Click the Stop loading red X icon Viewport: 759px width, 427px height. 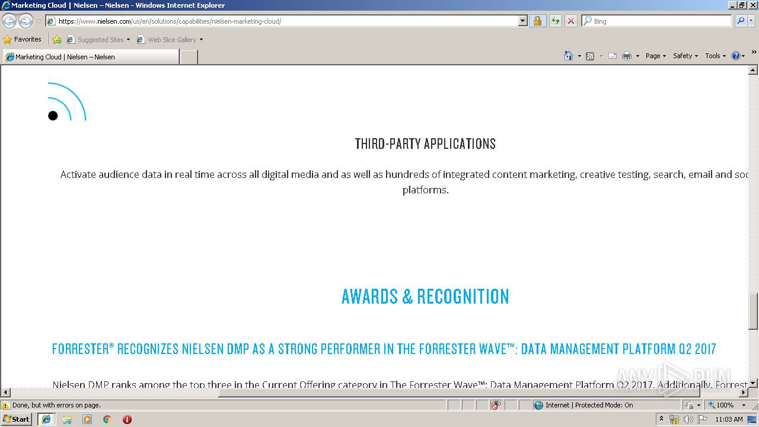click(570, 21)
